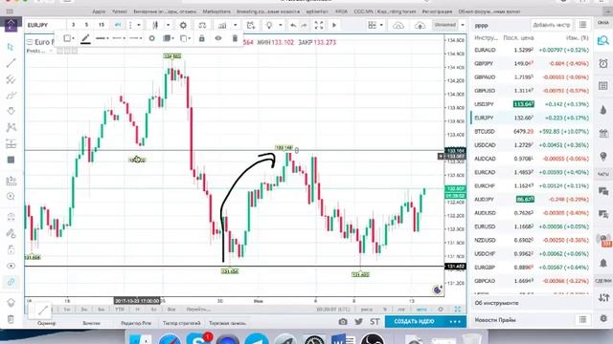Select GBPJPY row in watchlist

coord(532,63)
